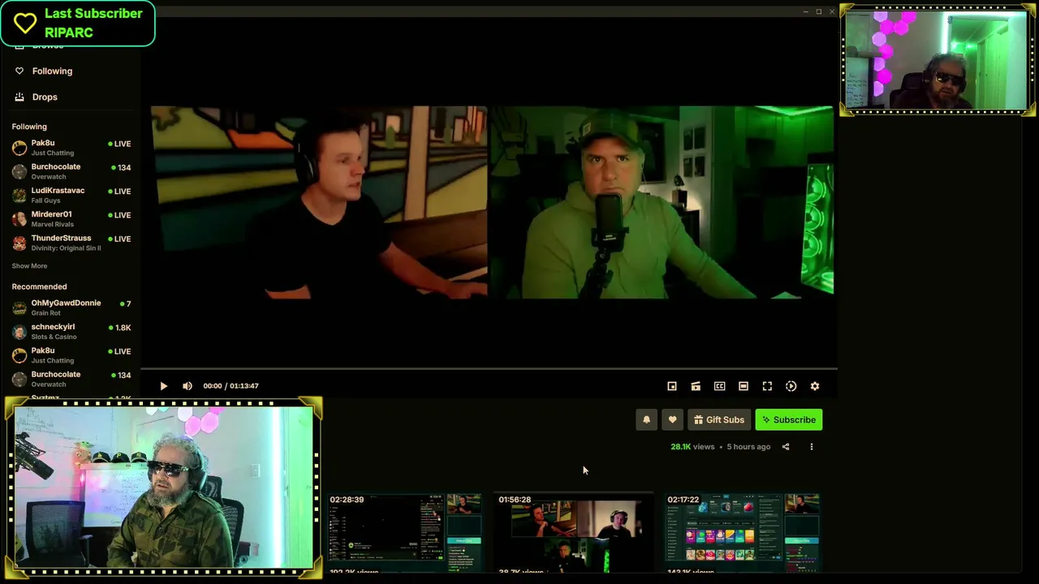Image resolution: width=1039 pixels, height=584 pixels.
Task: Open Burchocolate channel under Recommended list
Action: (x=71, y=379)
